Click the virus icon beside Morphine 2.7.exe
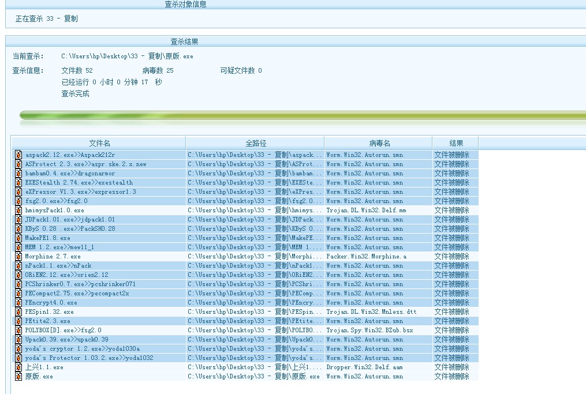 [18, 256]
